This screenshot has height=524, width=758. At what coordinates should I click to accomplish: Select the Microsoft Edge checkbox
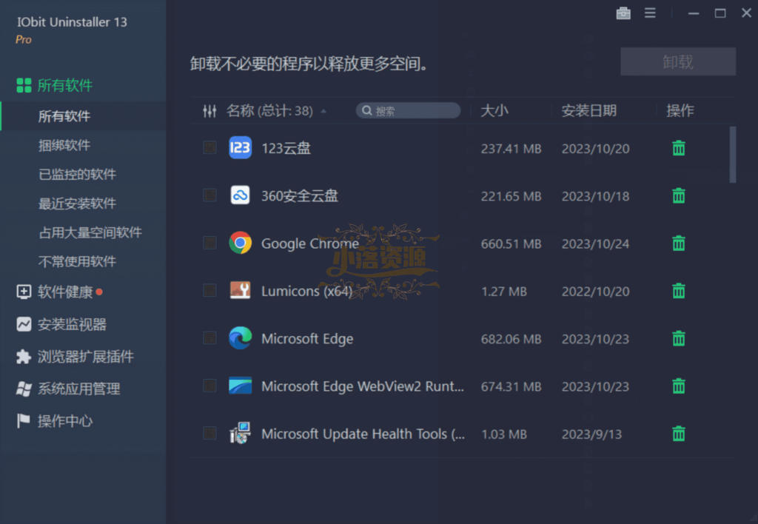tap(209, 338)
